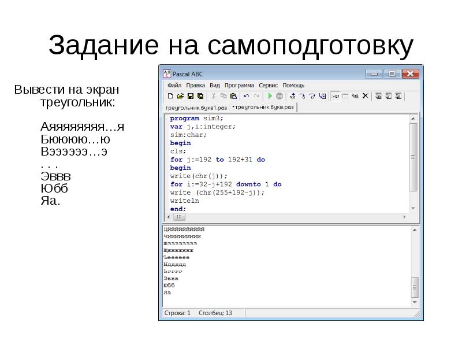
Task: Switch to the треугольник букв1.pas tab
Action: click(196, 108)
